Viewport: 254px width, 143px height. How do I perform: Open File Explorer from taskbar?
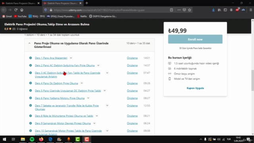tap(23, 139)
